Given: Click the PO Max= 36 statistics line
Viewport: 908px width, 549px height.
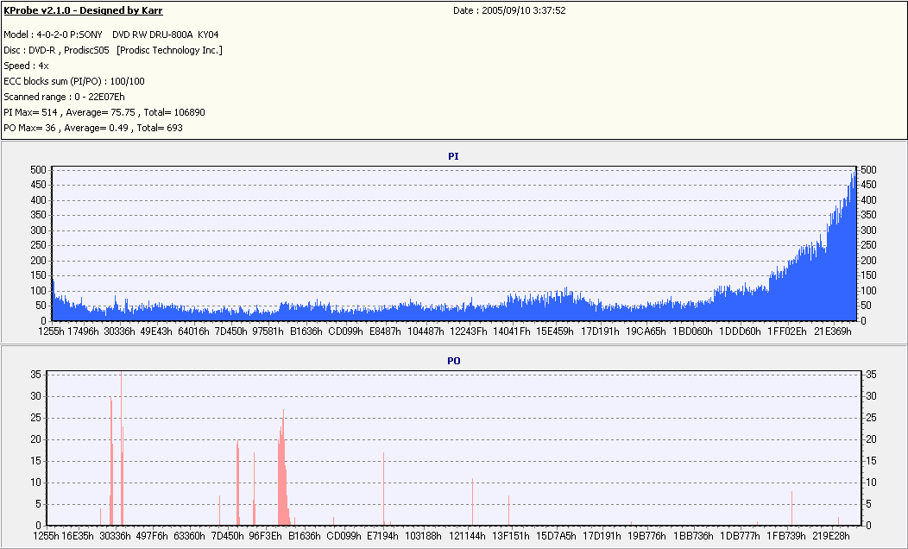Looking at the screenshot, I should tap(93, 128).
